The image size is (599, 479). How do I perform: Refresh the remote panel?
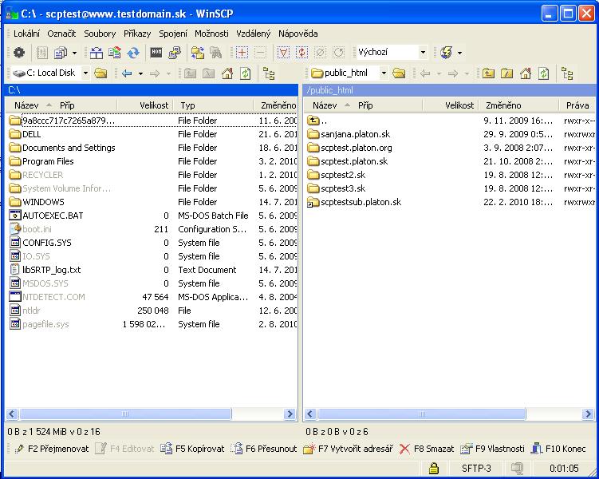(544, 73)
